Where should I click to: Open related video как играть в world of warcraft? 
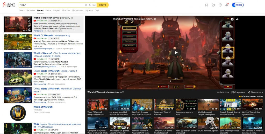pyautogui.click(x=120, y=107)
